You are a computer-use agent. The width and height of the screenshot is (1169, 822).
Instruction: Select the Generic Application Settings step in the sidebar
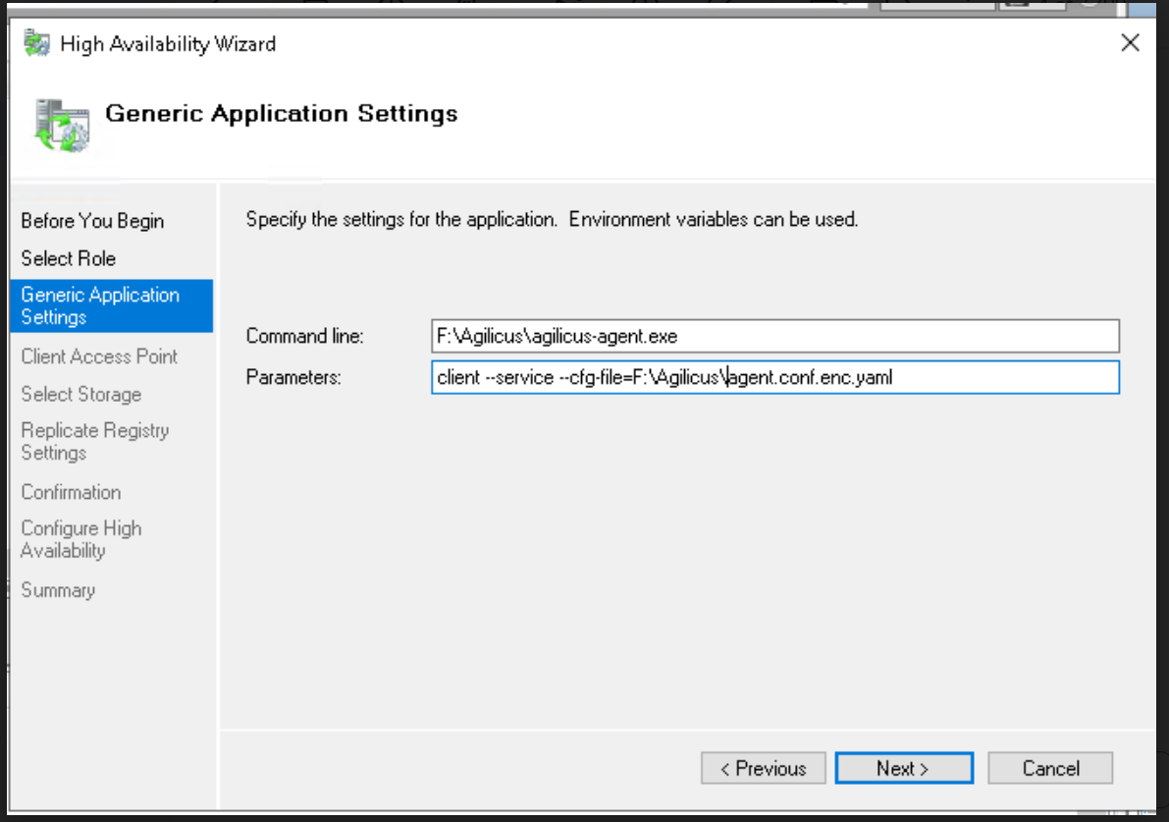[100, 305]
